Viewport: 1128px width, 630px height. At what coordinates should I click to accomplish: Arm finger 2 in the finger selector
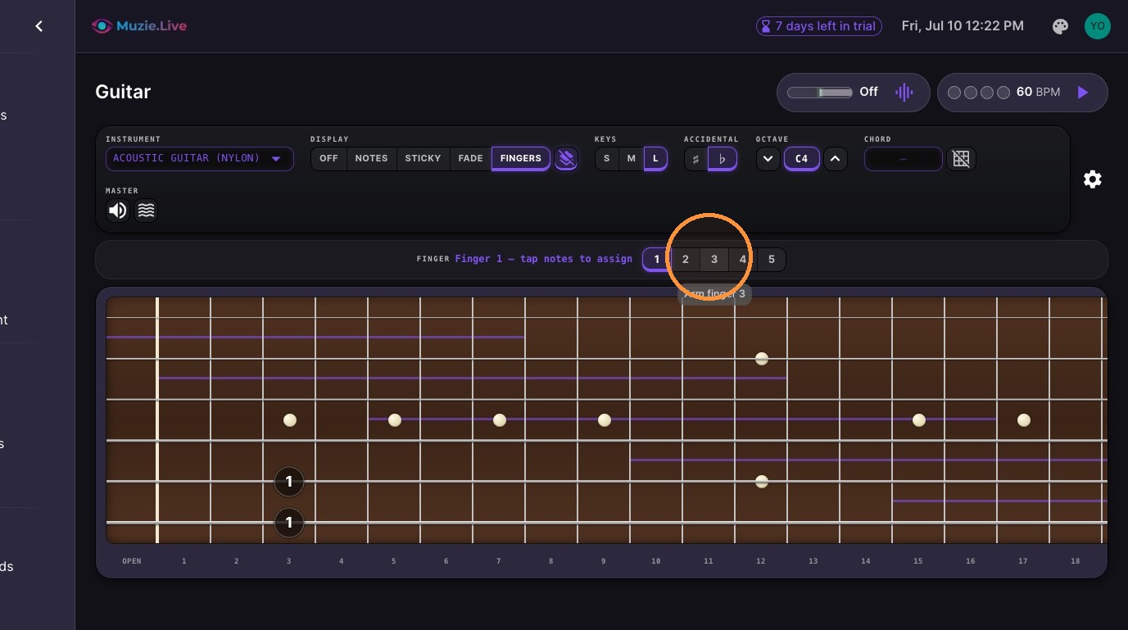(685, 260)
